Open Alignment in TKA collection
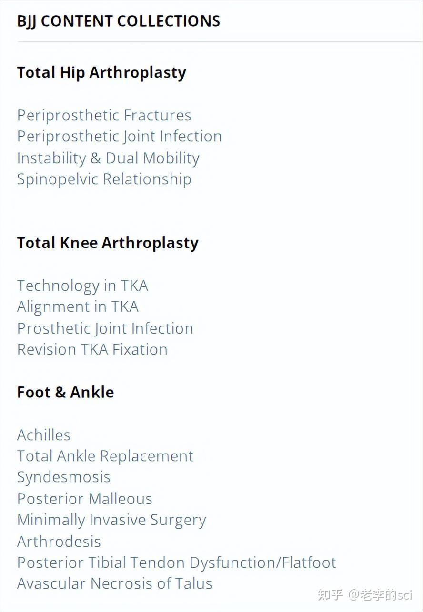The height and width of the screenshot is (612, 423). 78,306
